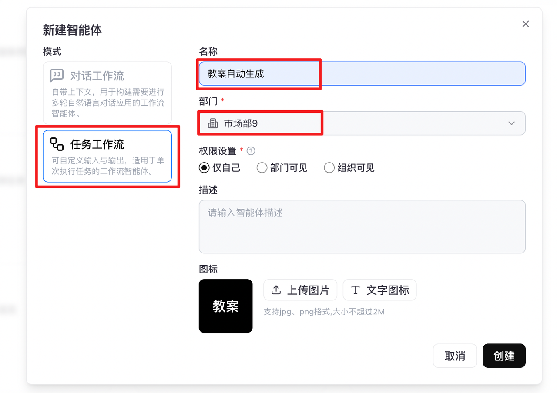Click the upload arrow icon in 上传图片
This screenshot has height=393, width=557.
point(276,290)
